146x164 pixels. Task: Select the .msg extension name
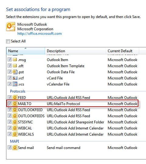click(22, 60)
